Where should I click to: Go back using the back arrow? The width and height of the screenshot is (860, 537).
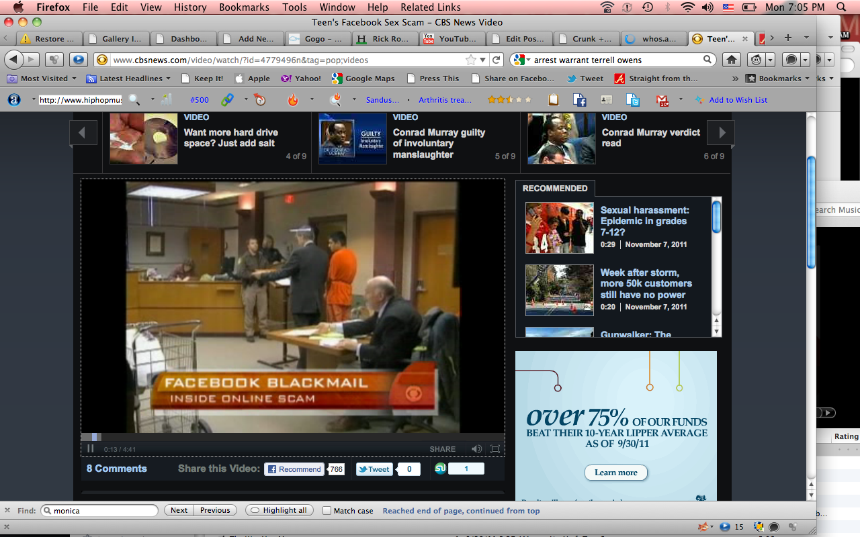click(x=14, y=60)
